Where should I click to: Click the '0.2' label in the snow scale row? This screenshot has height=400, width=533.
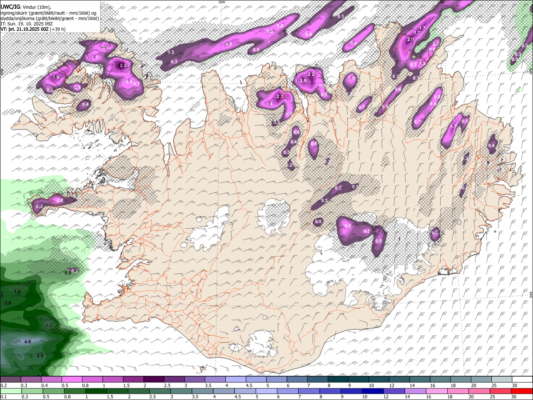click(x=3, y=385)
